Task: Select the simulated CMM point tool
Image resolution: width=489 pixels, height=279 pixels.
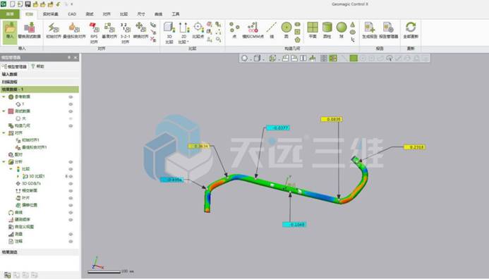Action: (x=253, y=30)
